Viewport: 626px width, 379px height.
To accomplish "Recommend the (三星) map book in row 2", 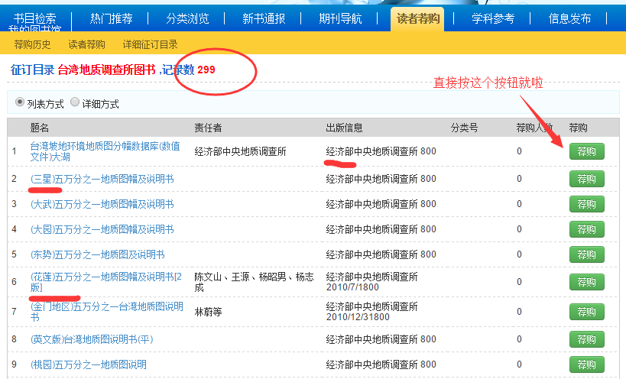I will point(586,179).
